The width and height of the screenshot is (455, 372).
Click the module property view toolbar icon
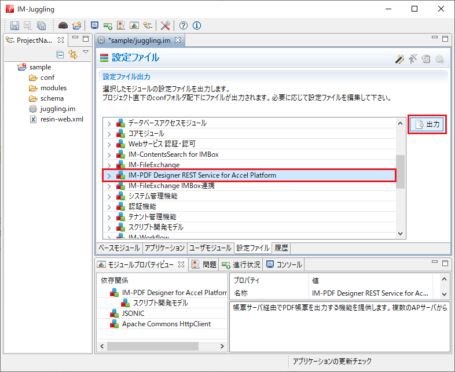[134, 25]
